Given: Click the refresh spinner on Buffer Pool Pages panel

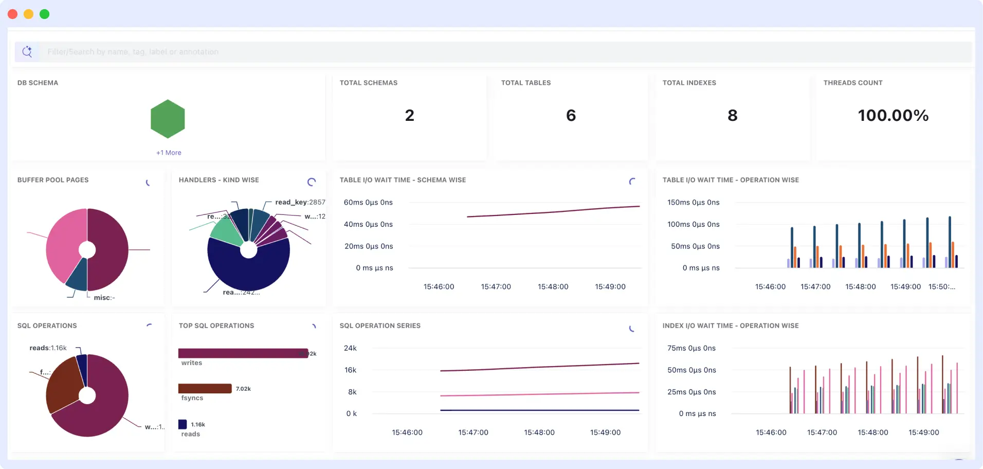Looking at the screenshot, I should coord(149,183).
